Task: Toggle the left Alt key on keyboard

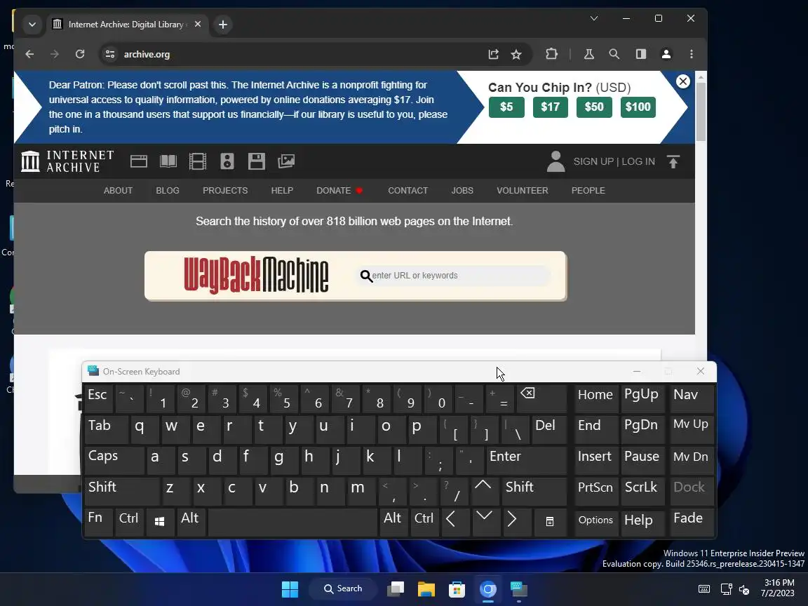Action: click(191, 522)
